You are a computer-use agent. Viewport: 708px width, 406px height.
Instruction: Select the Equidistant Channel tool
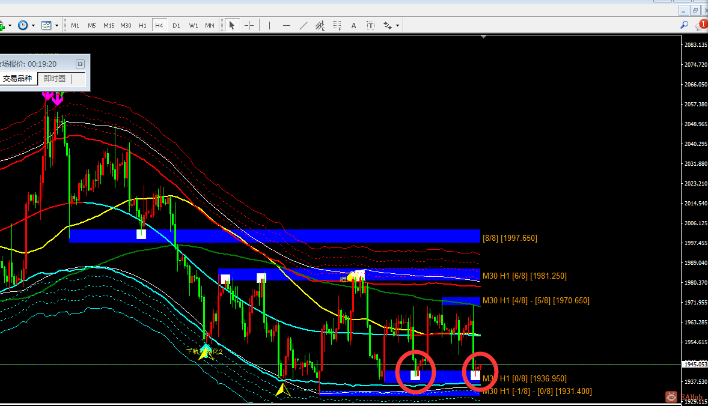coord(320,26)
